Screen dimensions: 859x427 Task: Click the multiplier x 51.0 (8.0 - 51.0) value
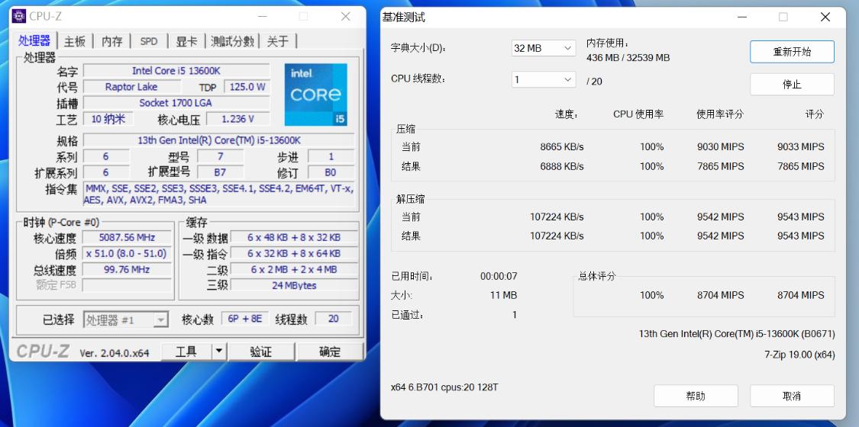pyautogui.click(x=127, y=254)
